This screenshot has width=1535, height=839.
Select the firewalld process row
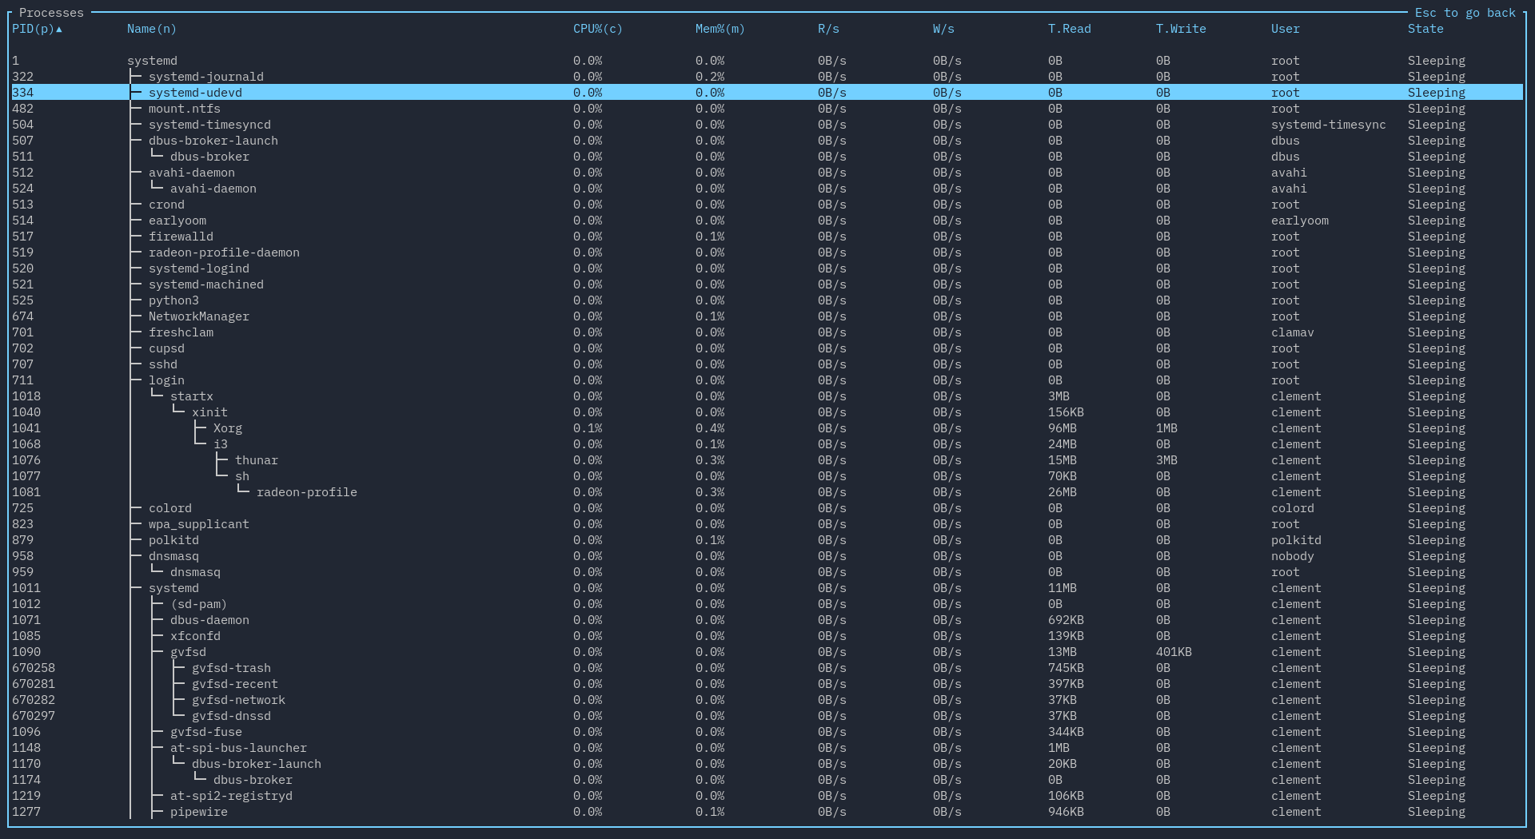(181, 237)
